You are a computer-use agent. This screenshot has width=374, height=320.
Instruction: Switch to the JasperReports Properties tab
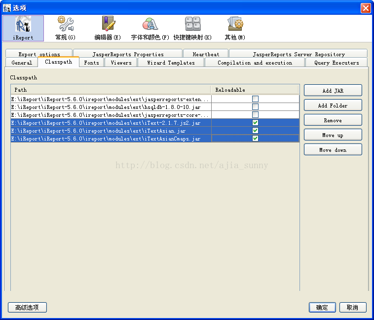(x=128, y=54)
